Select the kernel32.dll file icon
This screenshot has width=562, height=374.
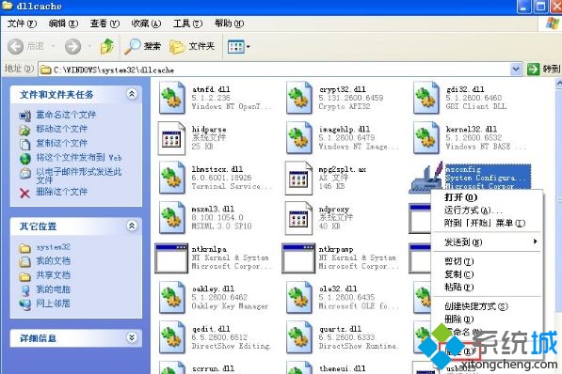click(426, 138)
